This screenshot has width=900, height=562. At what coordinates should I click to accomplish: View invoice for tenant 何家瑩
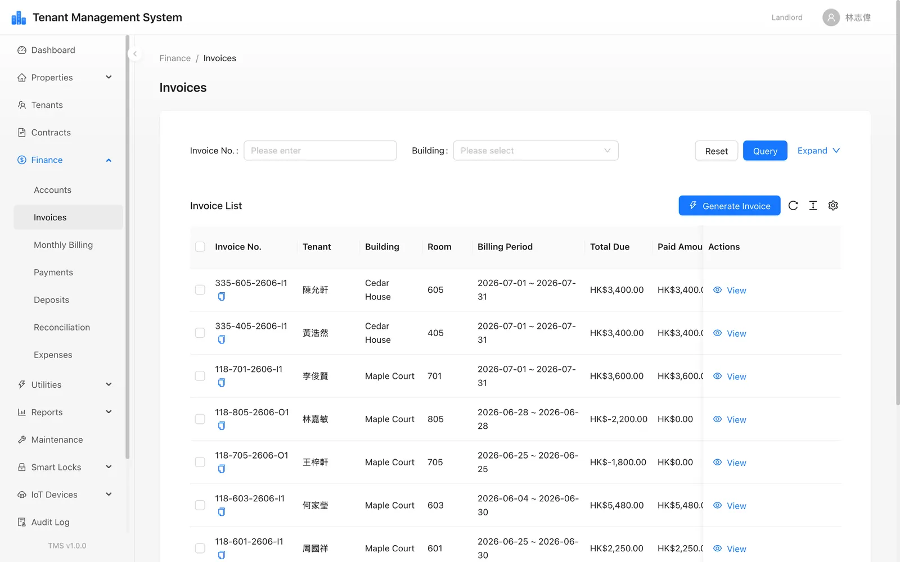pyautogui.click(x=730, y=506)
